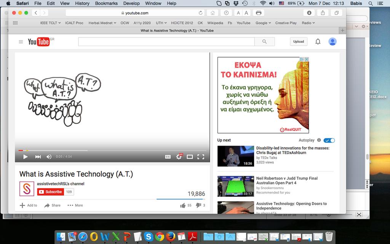The width and height of the screenshot is (390, 244).
Task: Enter fullscreen video mode
Action: 201,157
